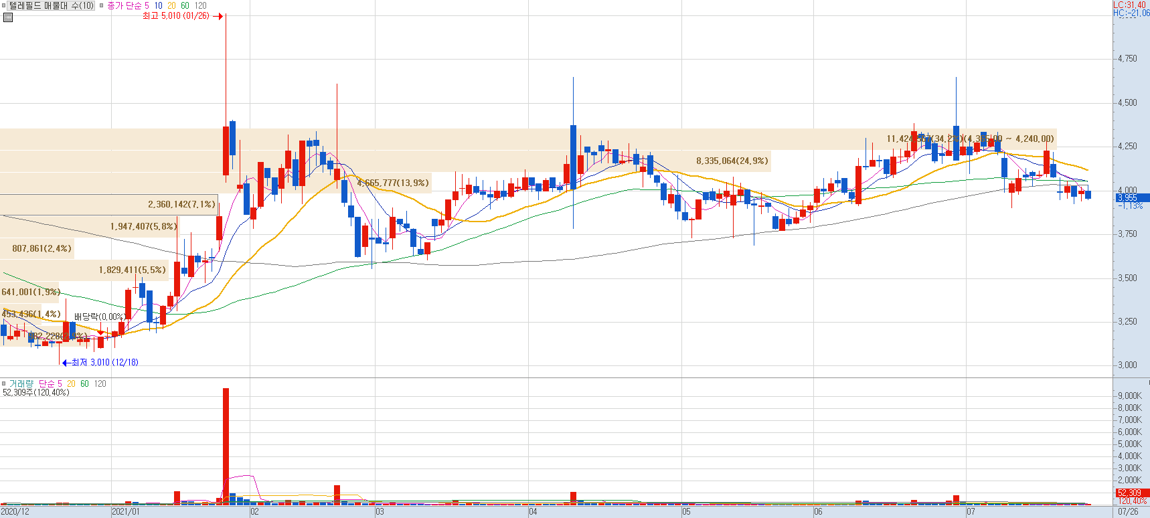The image size is (1150, 518).
Task: Click green MA period 60 in price legend
Action: 185,5
